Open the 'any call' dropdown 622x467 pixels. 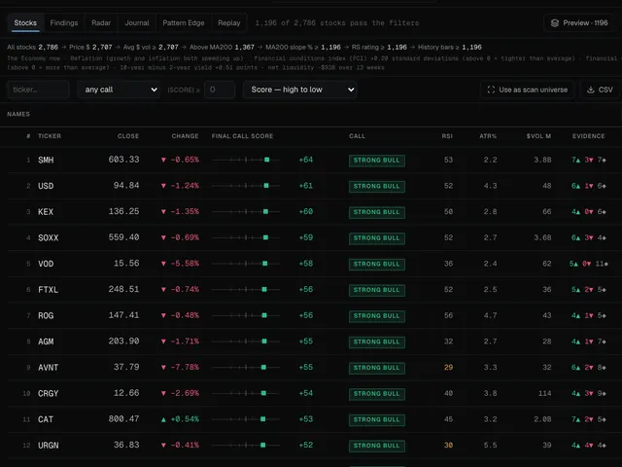[x=119, y=90]
